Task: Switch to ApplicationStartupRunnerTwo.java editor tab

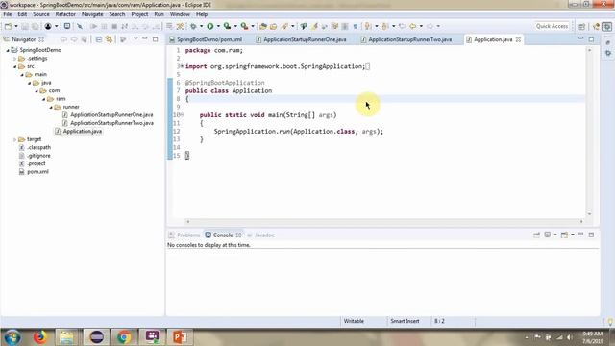Action: coord(406,39)
